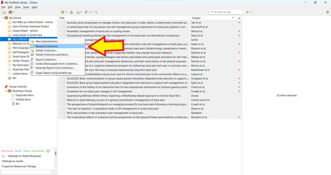Open PDF icon for Vella et al. row

click(239, 31)
